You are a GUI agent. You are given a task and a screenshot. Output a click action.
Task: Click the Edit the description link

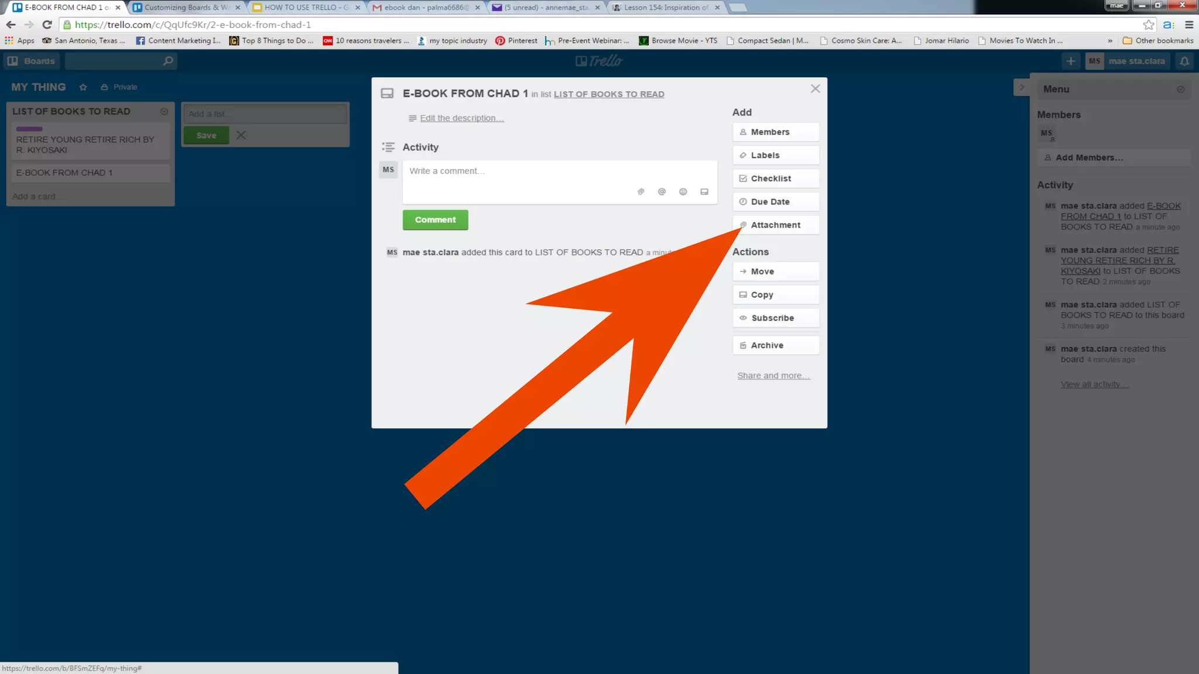[x=461, y=118]
